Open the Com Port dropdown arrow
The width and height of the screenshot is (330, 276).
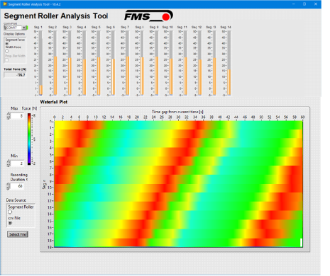[x=24, y=28]
